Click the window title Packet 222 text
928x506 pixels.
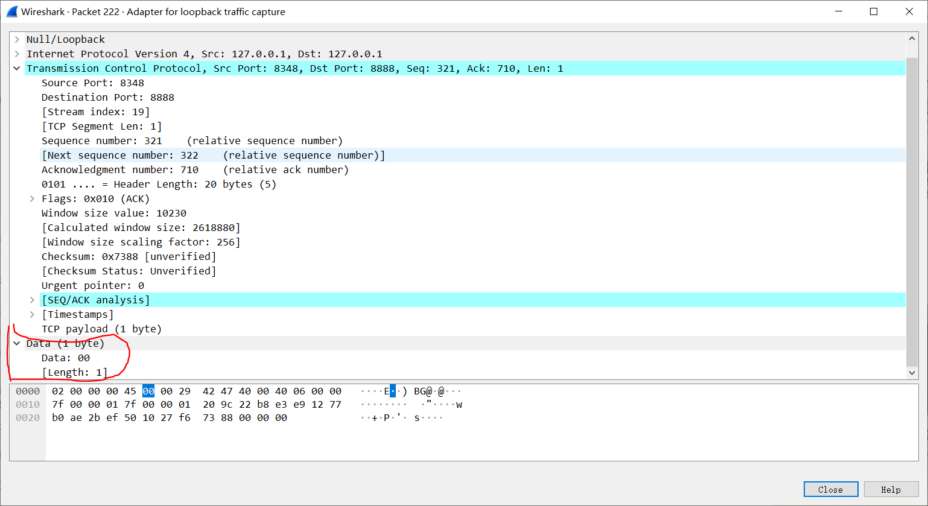(x=96, y=11)
